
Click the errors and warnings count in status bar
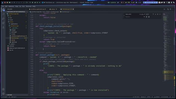click(14, 97)
